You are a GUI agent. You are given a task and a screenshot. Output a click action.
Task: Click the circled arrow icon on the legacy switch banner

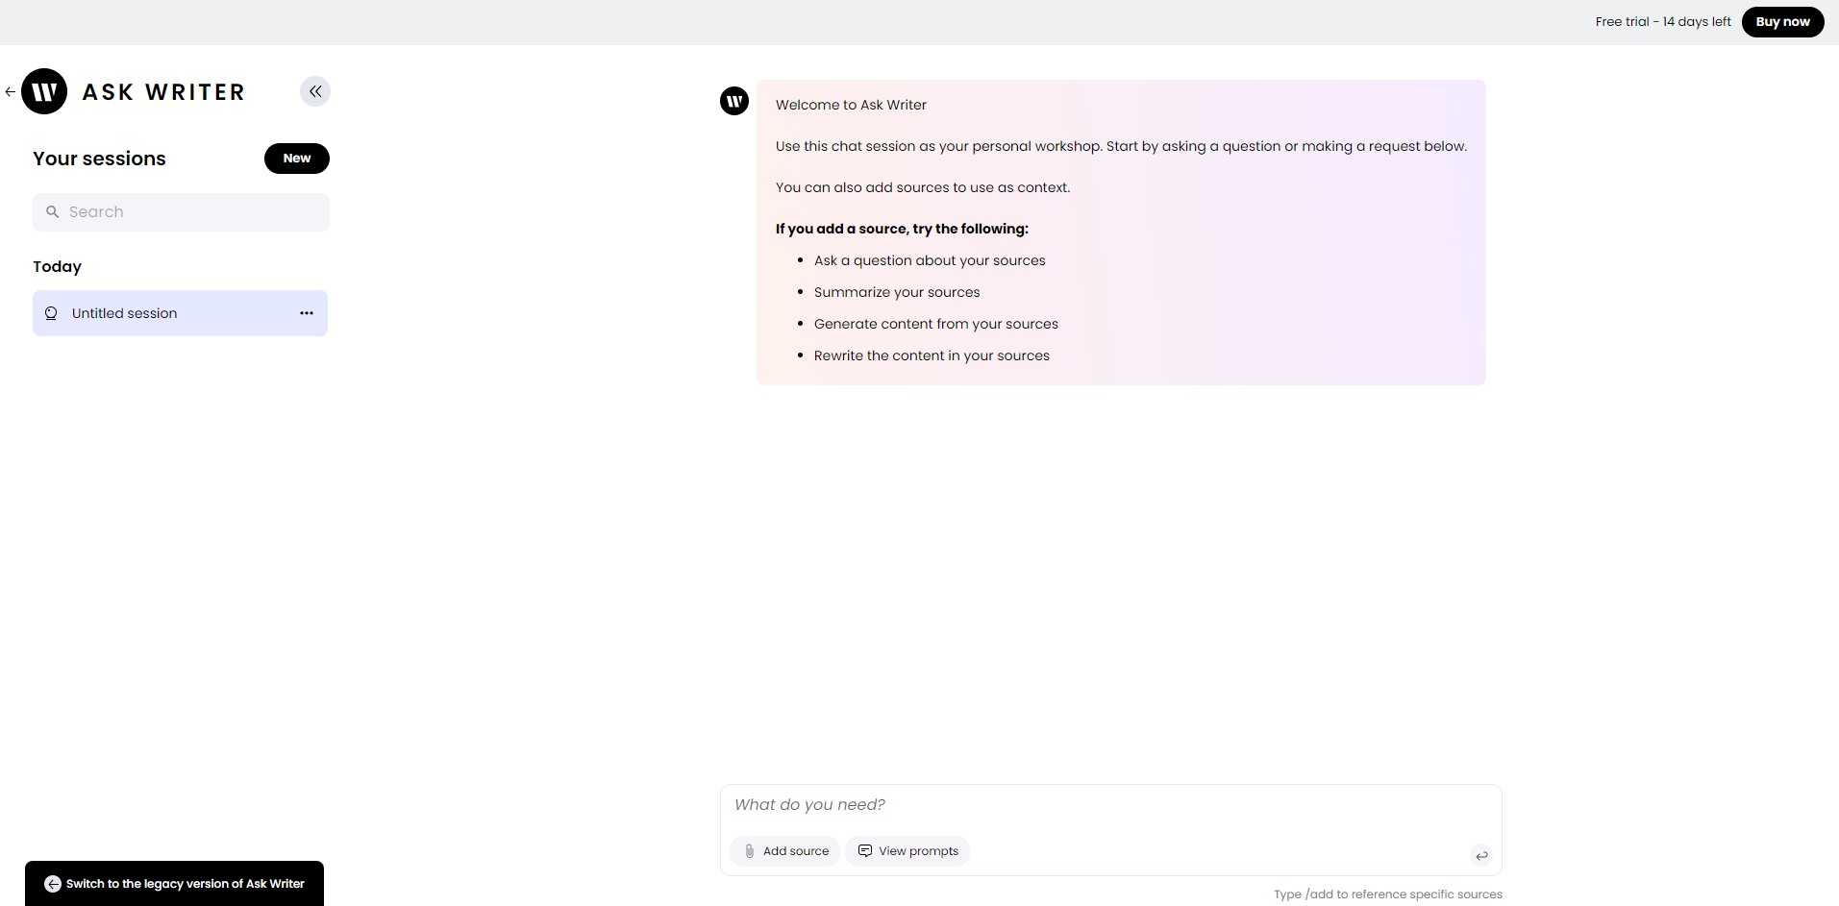coord(53,884)
